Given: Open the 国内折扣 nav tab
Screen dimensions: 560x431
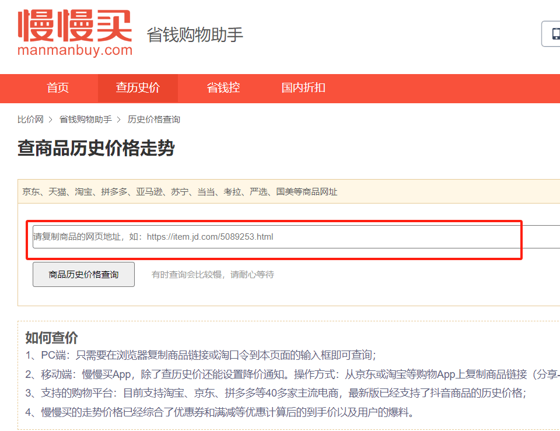Looking at the screenshot, I should tap(303, 88).
